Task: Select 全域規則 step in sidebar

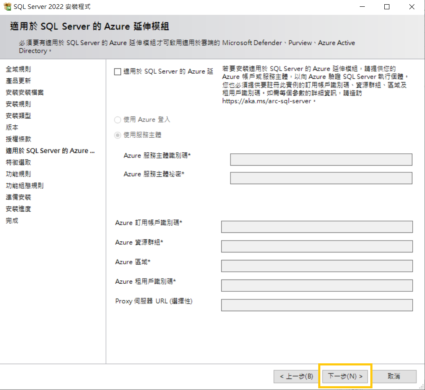Action: pyautogui.click(x=18, y=69)
